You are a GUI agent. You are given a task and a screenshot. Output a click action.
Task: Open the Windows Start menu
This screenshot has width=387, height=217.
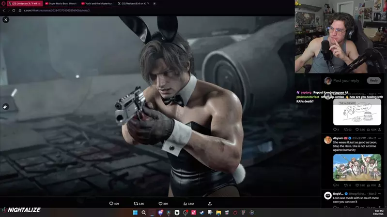click(136, 213)
